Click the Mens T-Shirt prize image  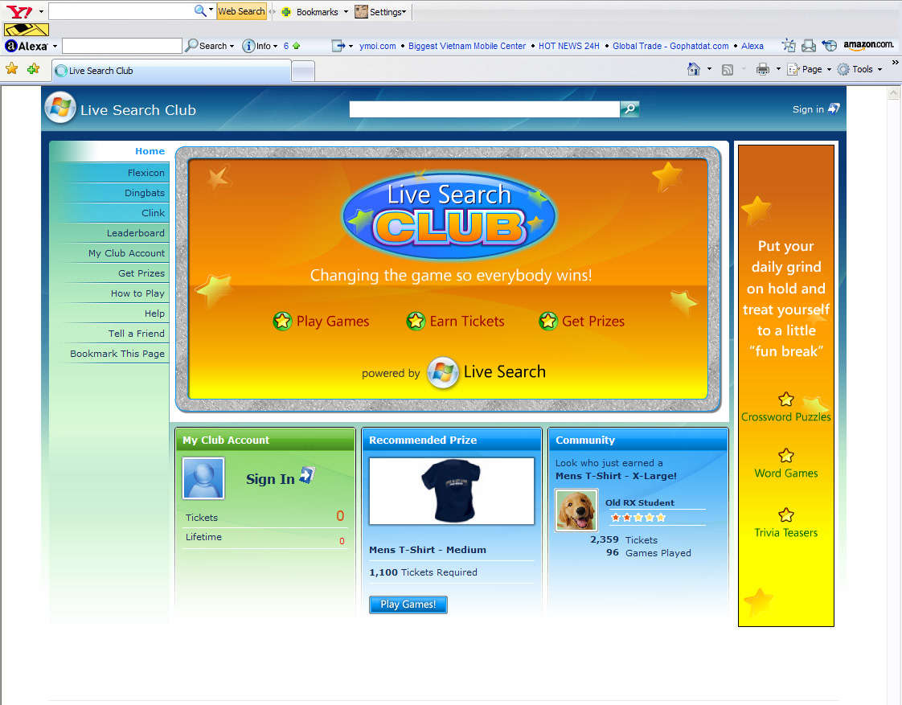tap(452, 491)
